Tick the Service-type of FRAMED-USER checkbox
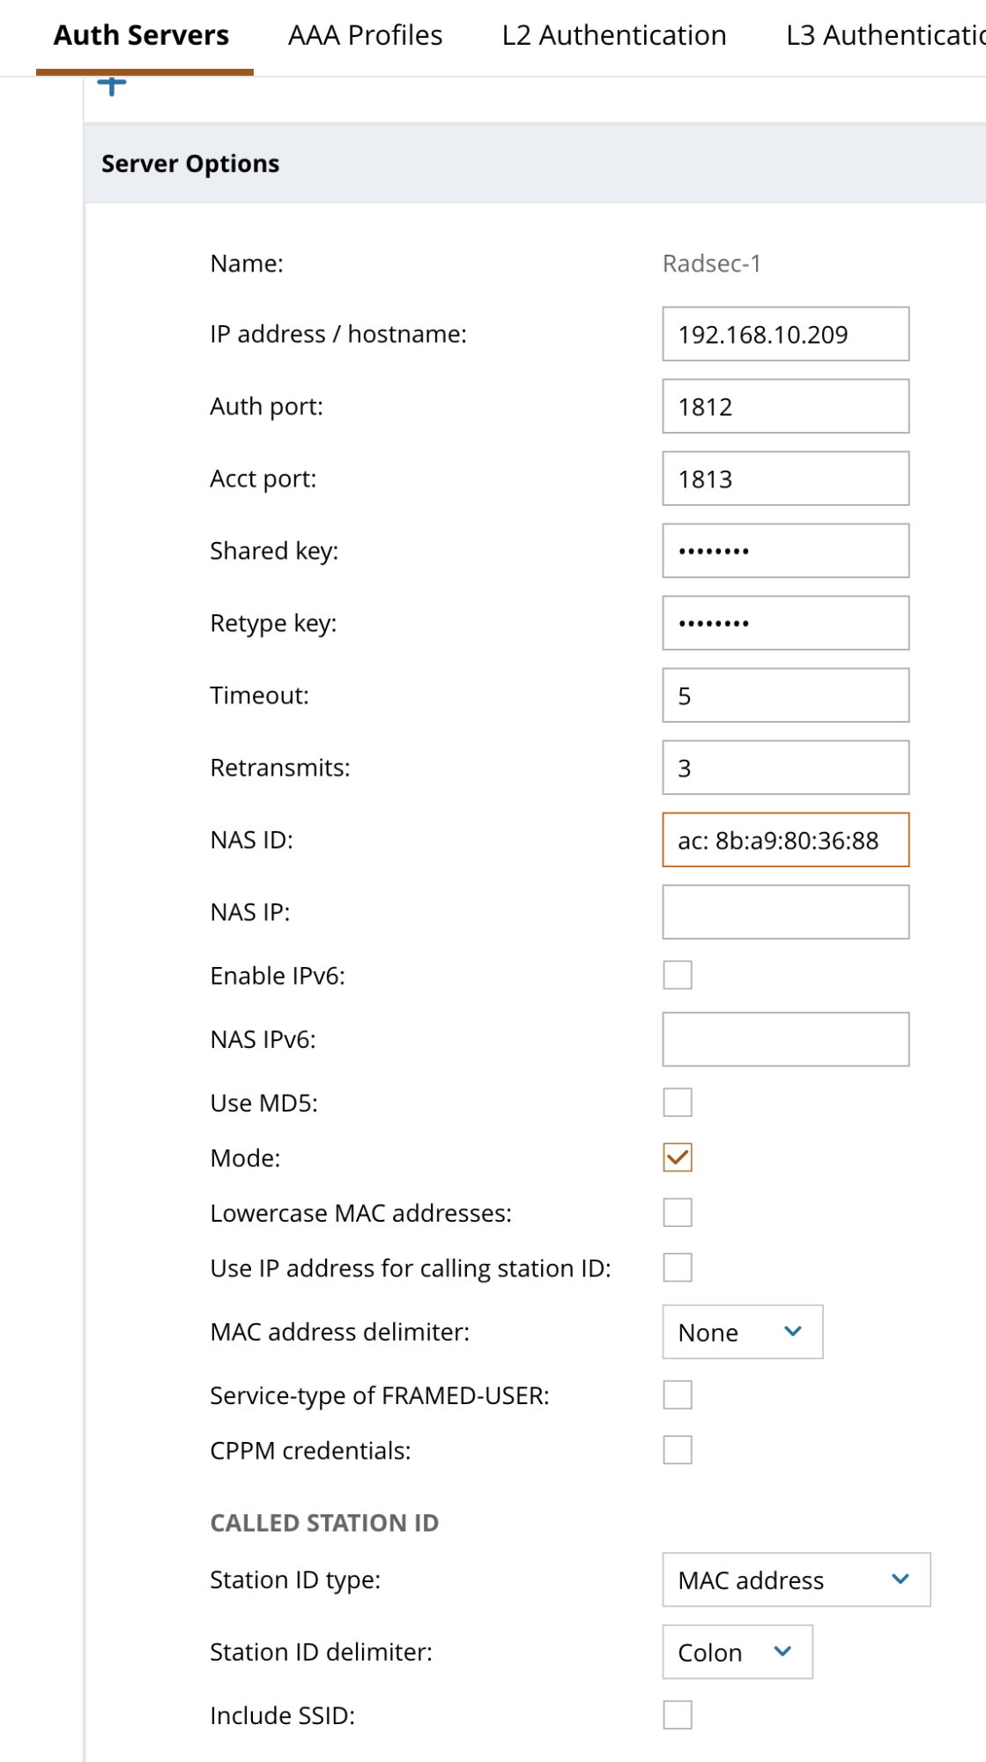The height and width of the screenshot is (1762, 986). (x=677, y=1394)
